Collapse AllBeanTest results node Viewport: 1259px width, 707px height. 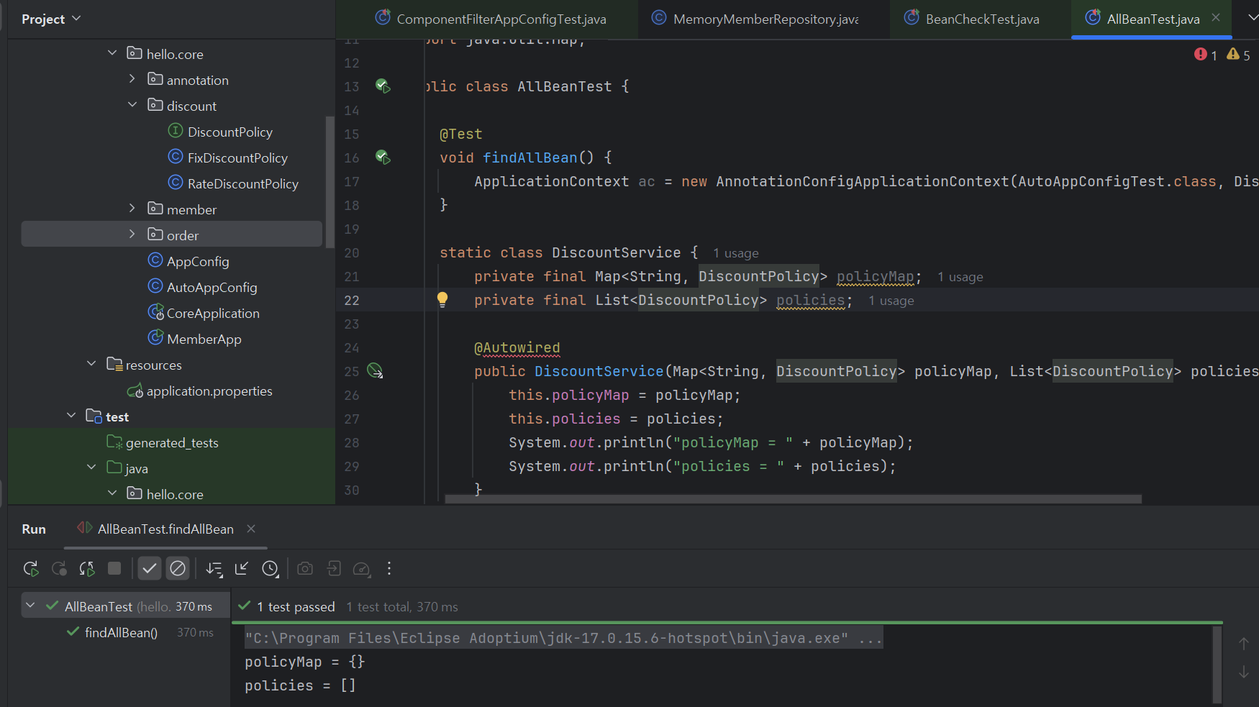pos(30,606)
